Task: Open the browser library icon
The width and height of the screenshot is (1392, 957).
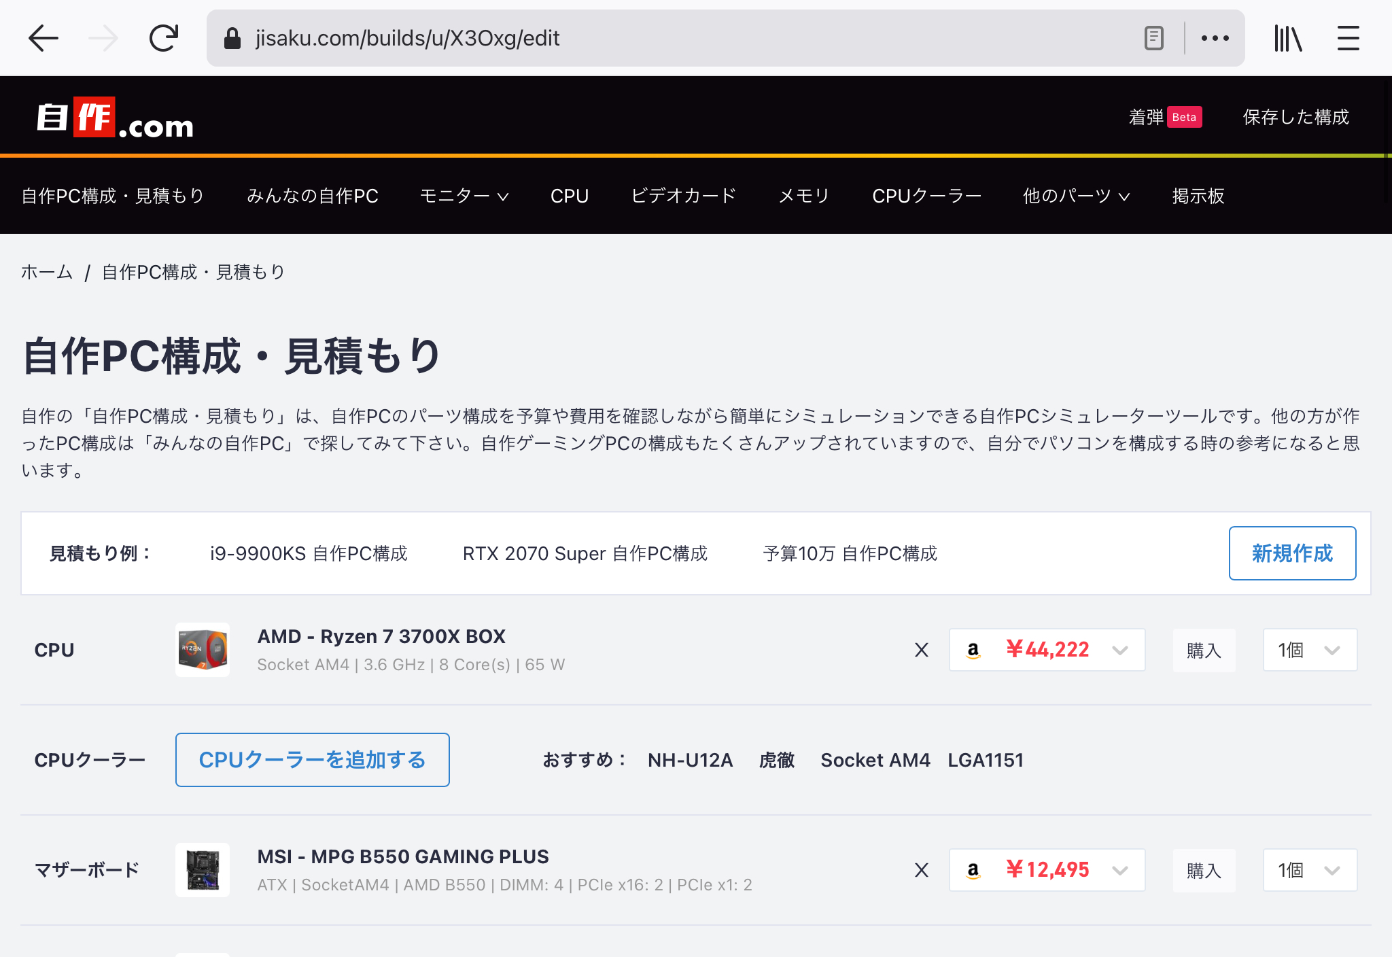Action: [1288, 38]
